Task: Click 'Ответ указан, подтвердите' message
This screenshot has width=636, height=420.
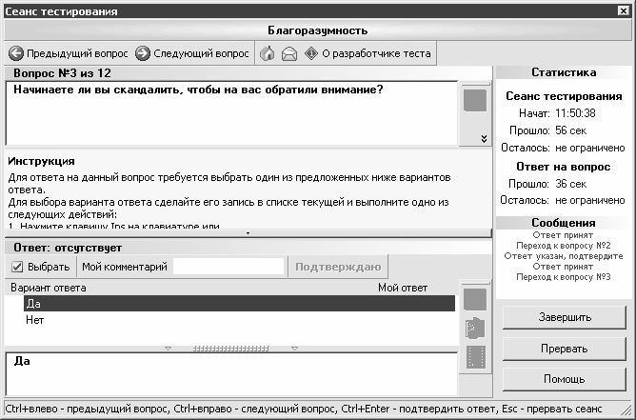Action: tap(564, 256)
